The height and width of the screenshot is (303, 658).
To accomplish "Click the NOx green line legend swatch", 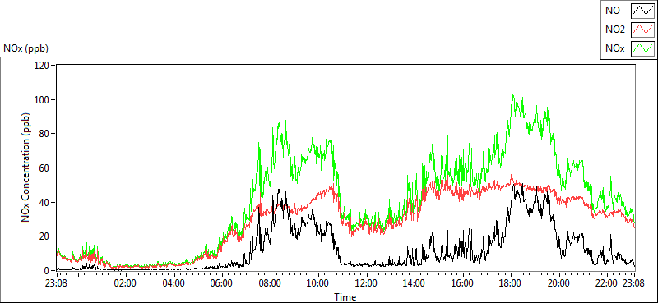I will coord(642,48).
